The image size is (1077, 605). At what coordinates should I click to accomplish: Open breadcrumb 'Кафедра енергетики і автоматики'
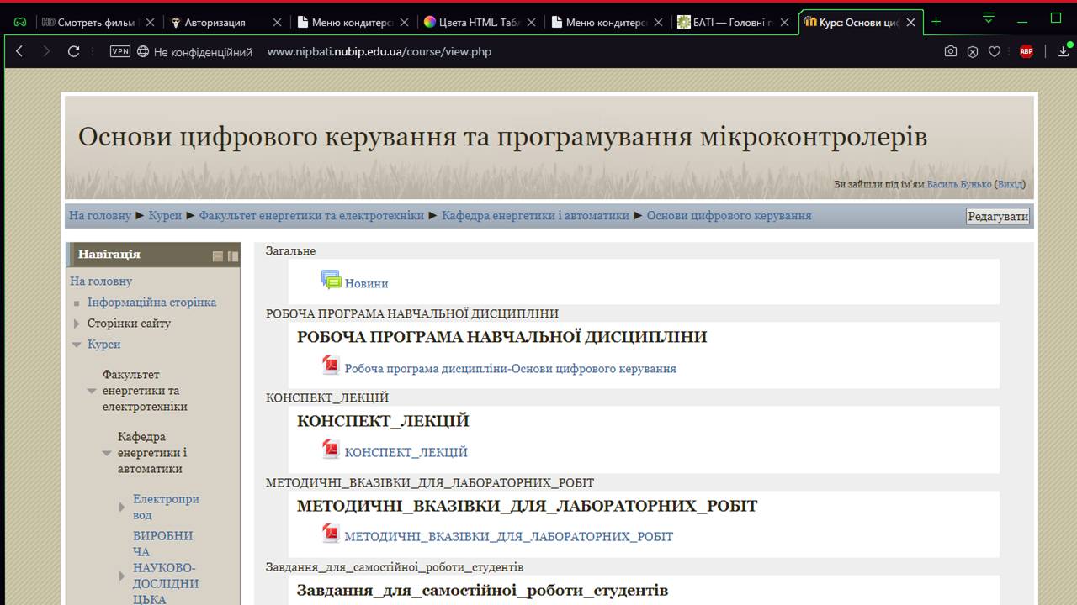(x=535, y=215)
